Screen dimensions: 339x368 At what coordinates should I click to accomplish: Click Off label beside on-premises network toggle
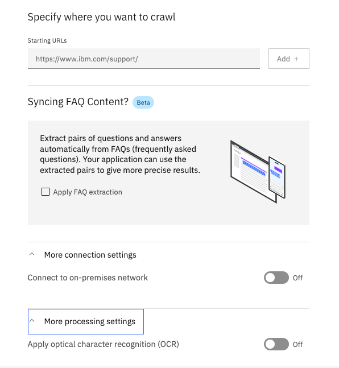[297, 278]
